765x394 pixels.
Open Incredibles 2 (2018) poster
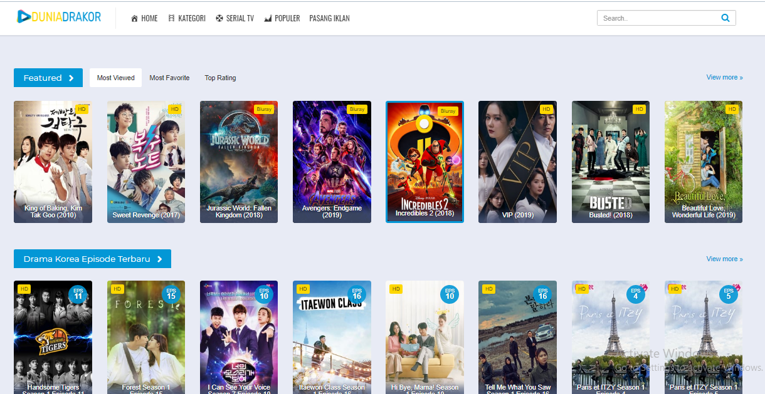(425, 162)
